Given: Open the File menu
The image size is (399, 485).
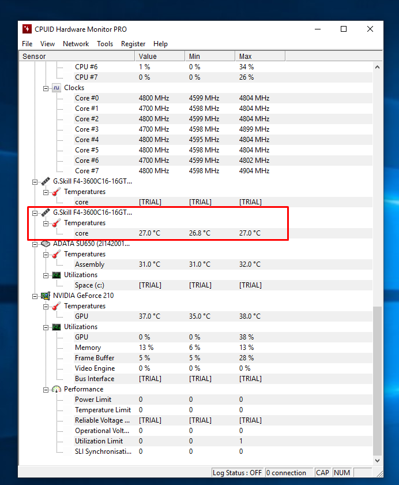Looking at the screenshot, I should click(x=27, y=44).
